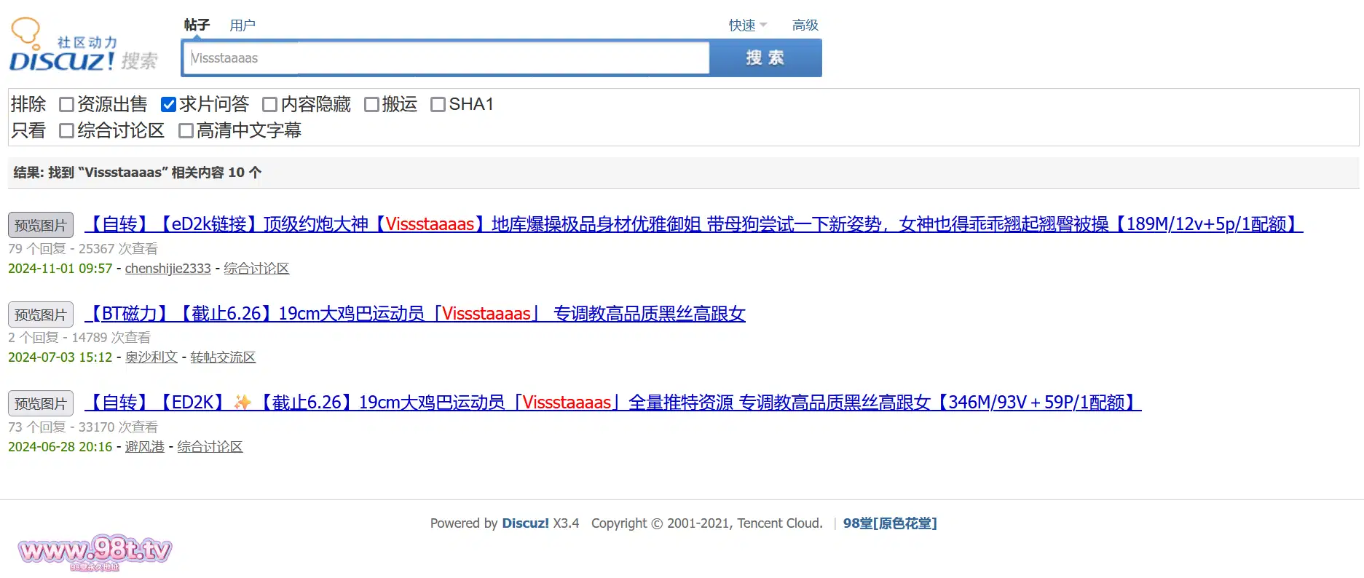Click the results count text 相关内容 10 个
Image resolution: width=1364 pixels, height=578 pixels.
point(216,173)
